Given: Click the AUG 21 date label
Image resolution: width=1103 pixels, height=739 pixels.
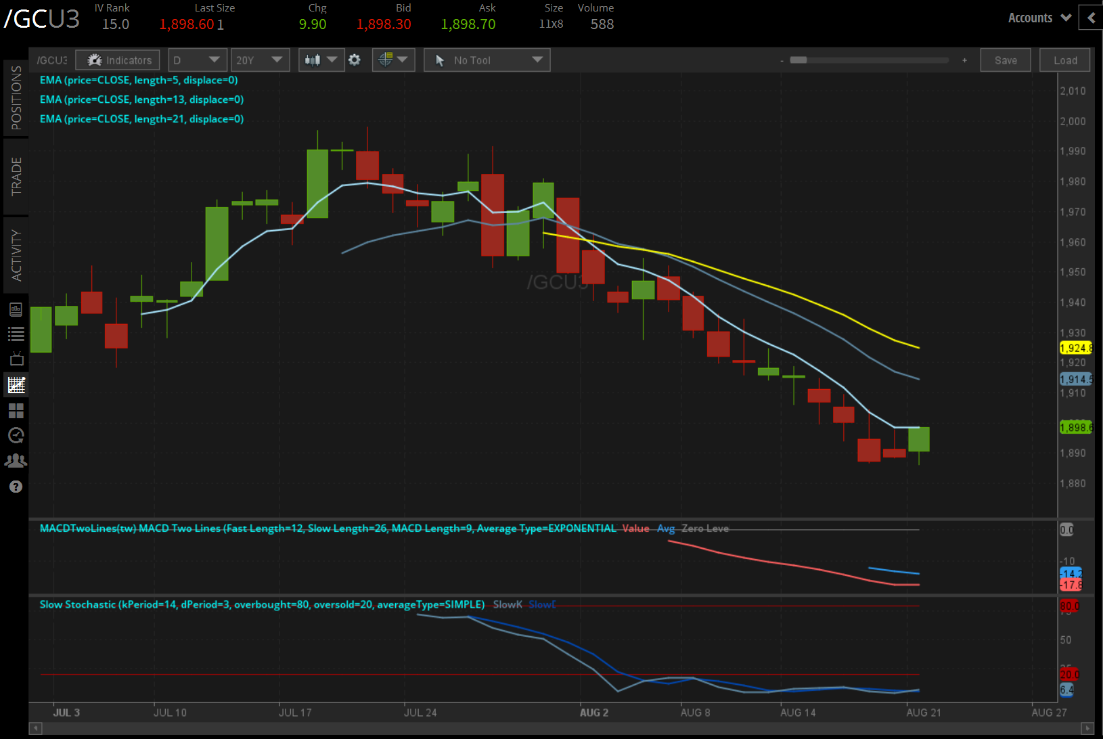Looking at the screenshot, I should pos(924,713).
